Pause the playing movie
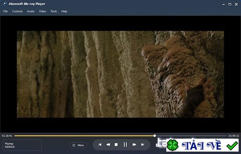Viewport: 241px width, 154px height. point(125,145)
